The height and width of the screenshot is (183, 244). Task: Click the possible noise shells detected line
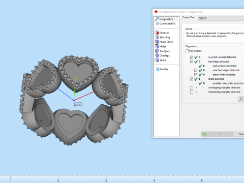coord(228,83)
